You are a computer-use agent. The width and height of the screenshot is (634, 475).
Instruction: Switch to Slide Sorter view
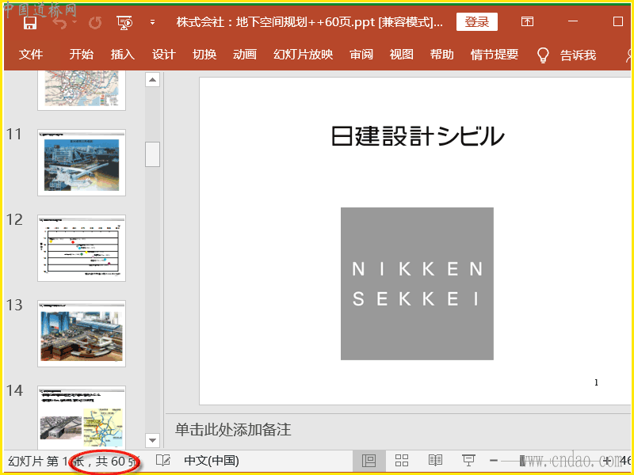pos(402,461)
